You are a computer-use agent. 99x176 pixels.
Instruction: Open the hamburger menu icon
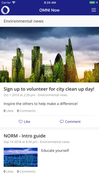(x=94, y=10)
